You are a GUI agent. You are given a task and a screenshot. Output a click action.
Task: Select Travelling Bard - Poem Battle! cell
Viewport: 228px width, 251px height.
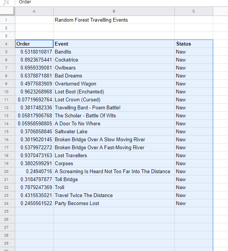point(114,108)
